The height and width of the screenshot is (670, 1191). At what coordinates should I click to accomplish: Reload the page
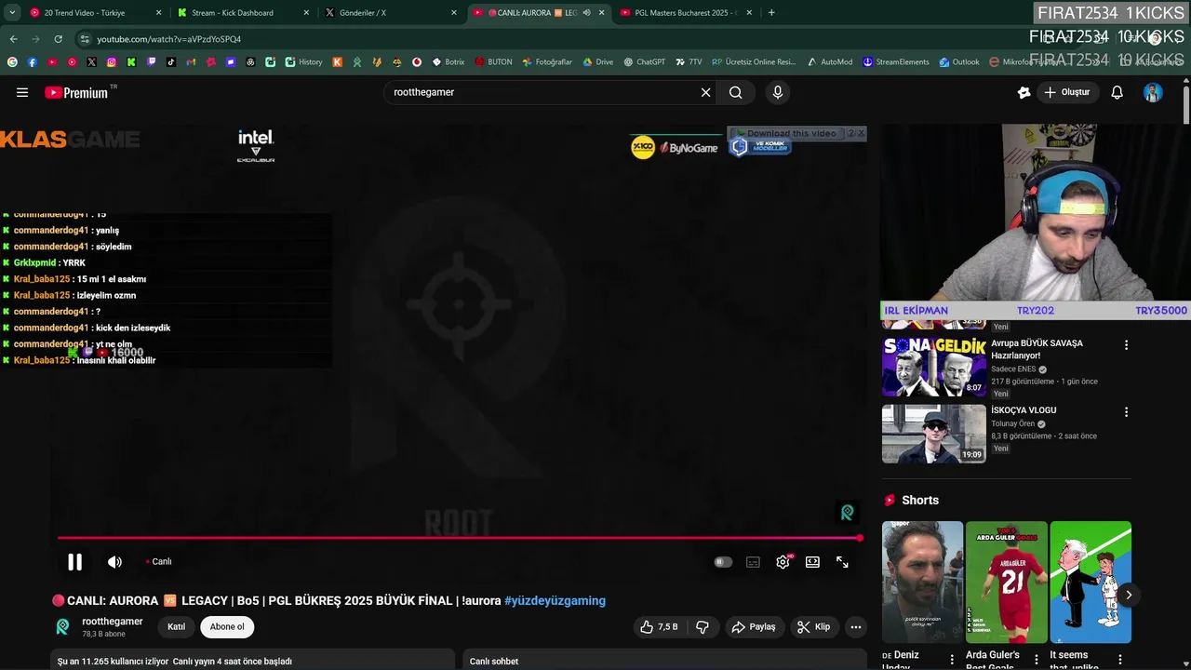[58, 39]
